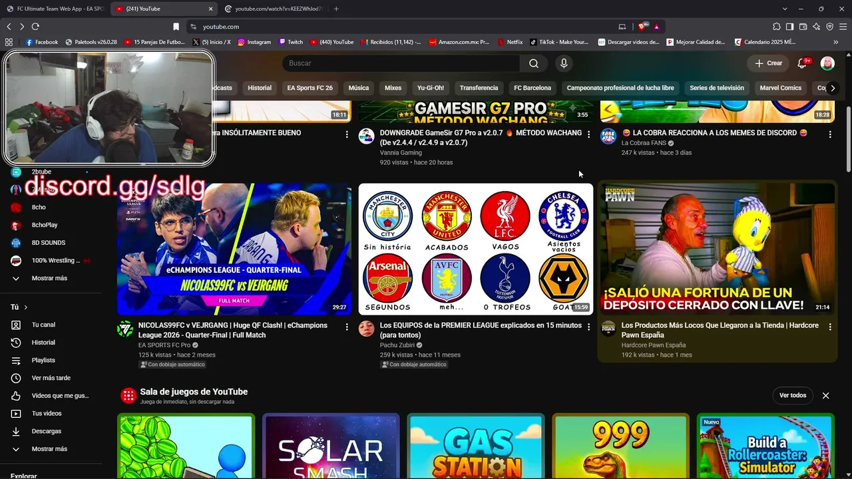This screenshot has width=852, height=479.
Task: Open the Netflix bookmark
Action: click(510, 42)
